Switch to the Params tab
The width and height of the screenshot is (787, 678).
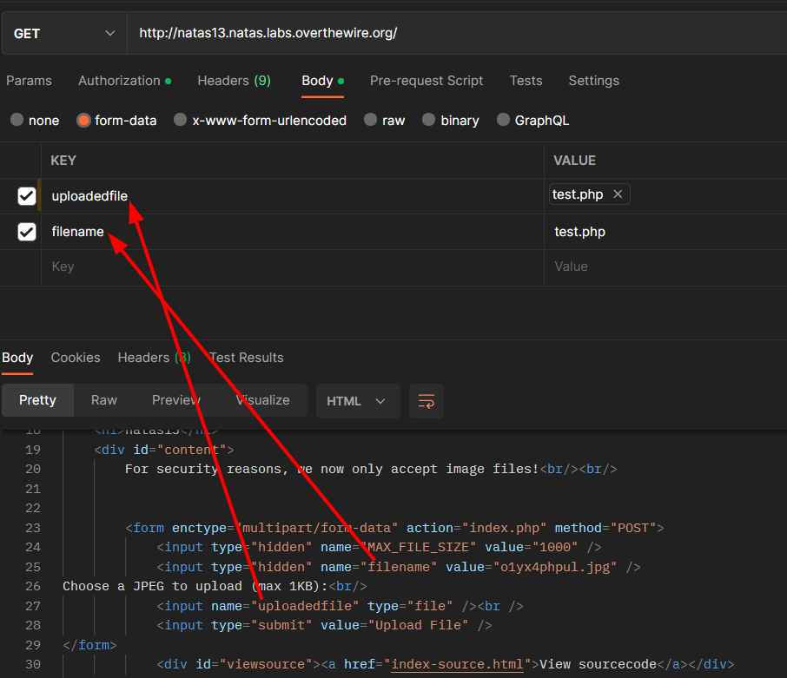[30, 81]
